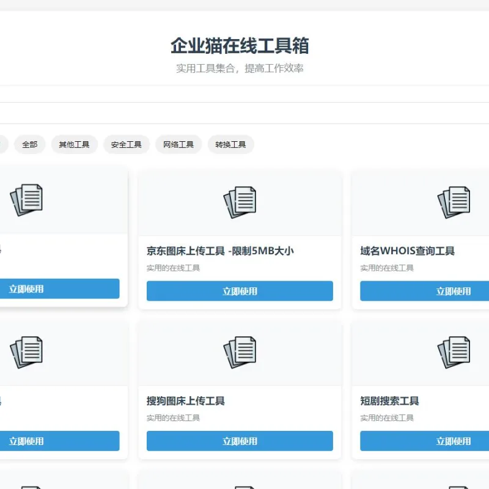489x489 pixels.
Task: Click document icon on 京东图床上传工具 card
Action: pos(240,202)
